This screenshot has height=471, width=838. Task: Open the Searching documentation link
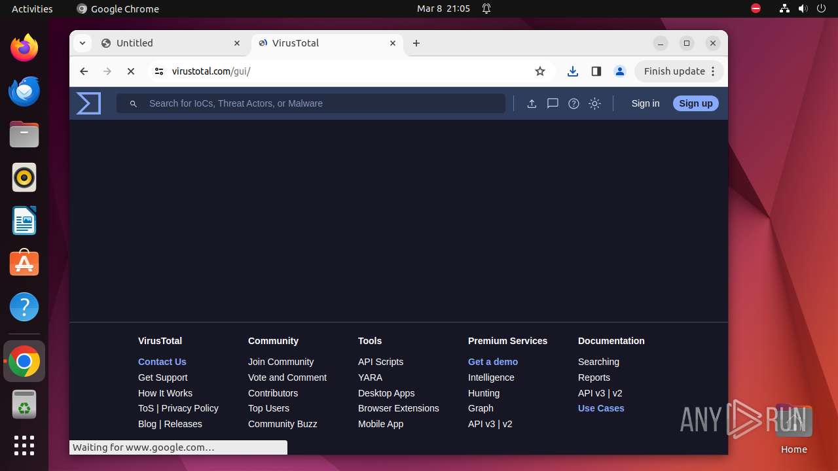click(x=598, y=362)
